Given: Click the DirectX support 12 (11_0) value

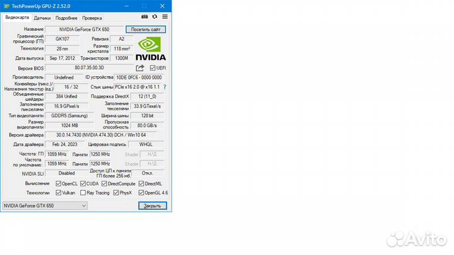Looking at the screenshot, I should [148, 96].
